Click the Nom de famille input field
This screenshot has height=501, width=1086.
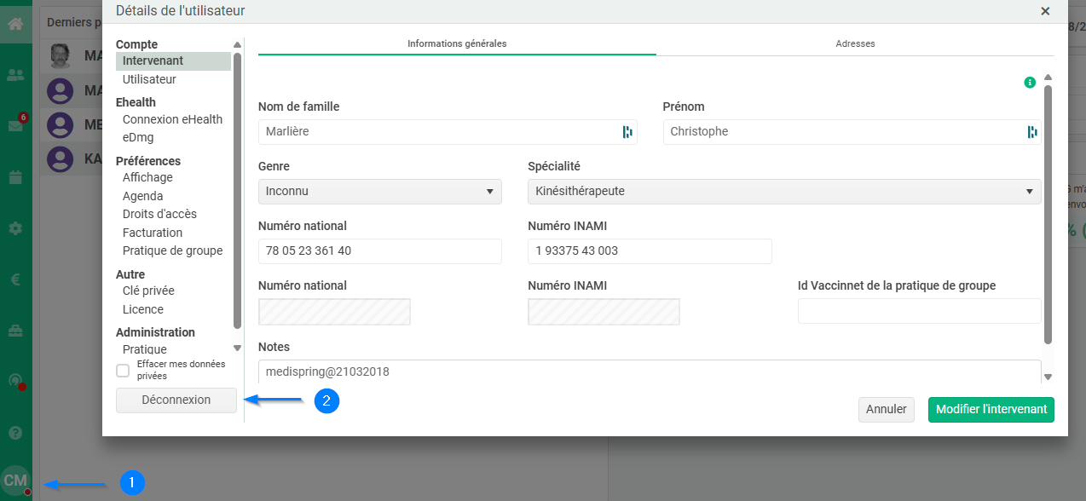448,132
